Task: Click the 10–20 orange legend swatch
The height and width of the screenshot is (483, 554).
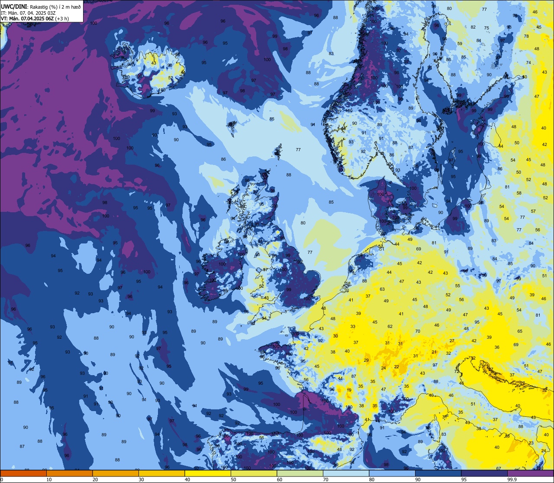Action: point(69,473)
